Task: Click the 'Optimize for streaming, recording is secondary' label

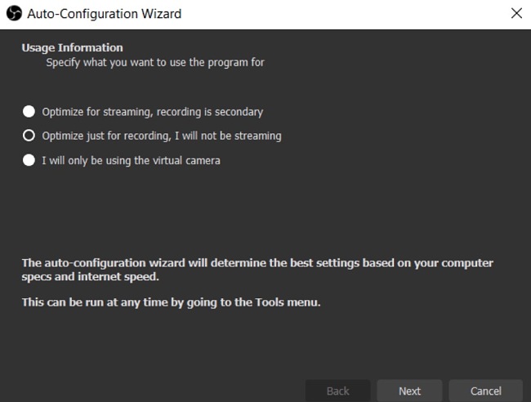Action: (x=153, y=112)
